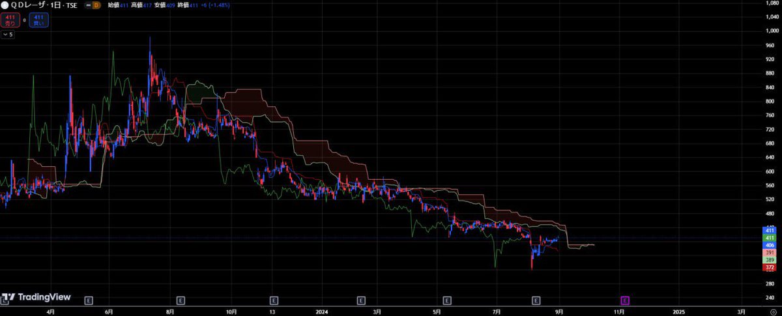Click the 880 price axis label

771,73
